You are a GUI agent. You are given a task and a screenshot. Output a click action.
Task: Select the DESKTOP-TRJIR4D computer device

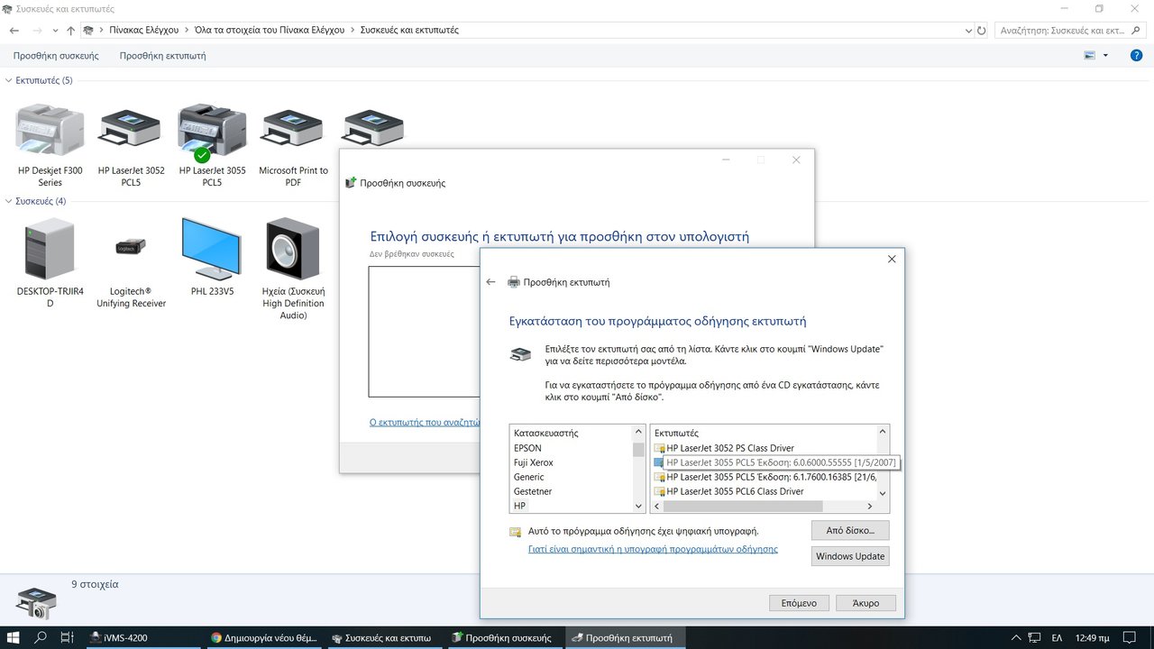point(50,263)
